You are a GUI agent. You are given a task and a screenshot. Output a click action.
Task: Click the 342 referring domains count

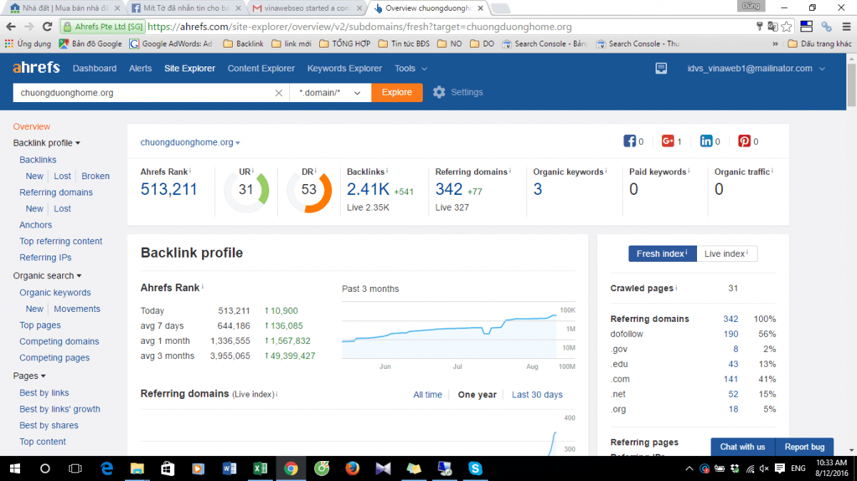(x=449, y=189)
